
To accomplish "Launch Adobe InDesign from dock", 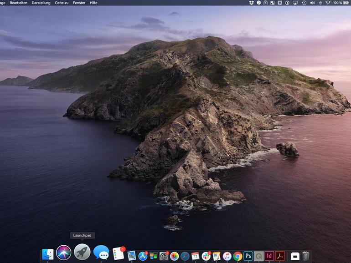I will (x=269, y=256).
